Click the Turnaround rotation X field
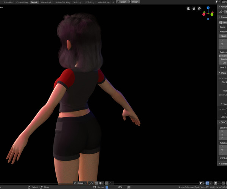This screenshot has width=227, height=189. (223, 40)
